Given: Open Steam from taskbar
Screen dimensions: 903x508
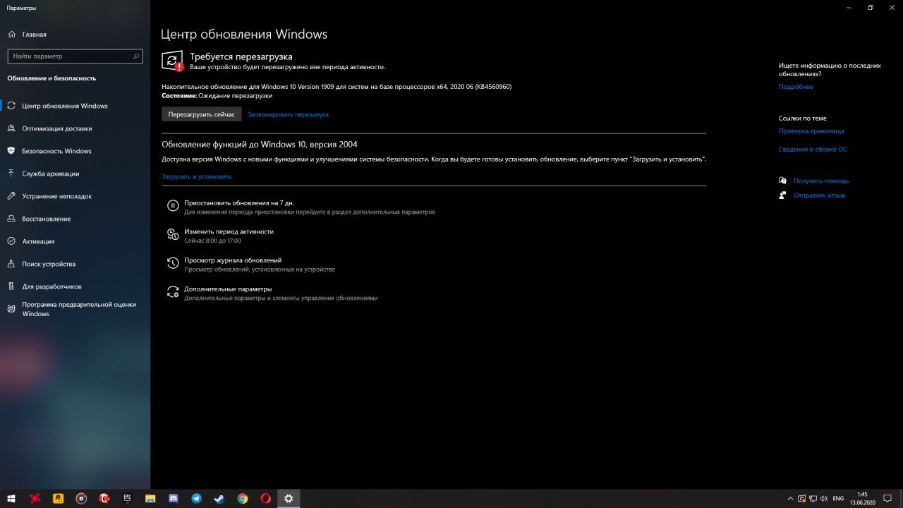Looking at the screenshot, I should [x=219, y=498].
